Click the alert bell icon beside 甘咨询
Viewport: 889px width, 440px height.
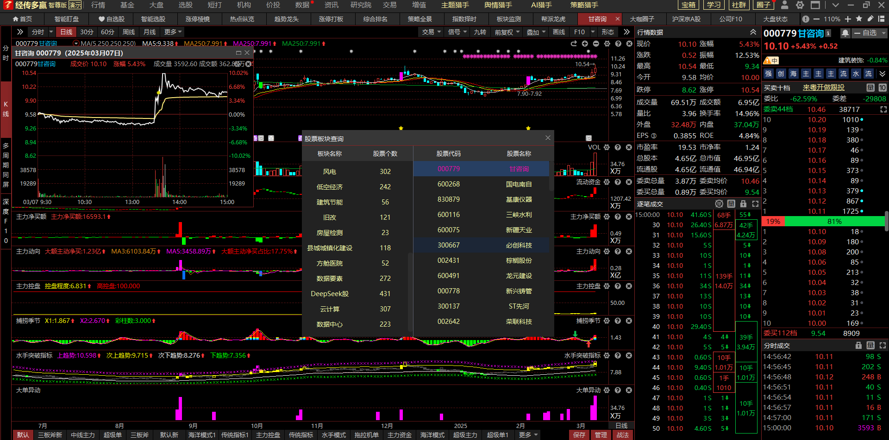[845, 33]
